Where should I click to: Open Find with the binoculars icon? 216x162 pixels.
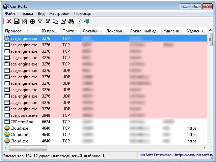click(71, 21)
